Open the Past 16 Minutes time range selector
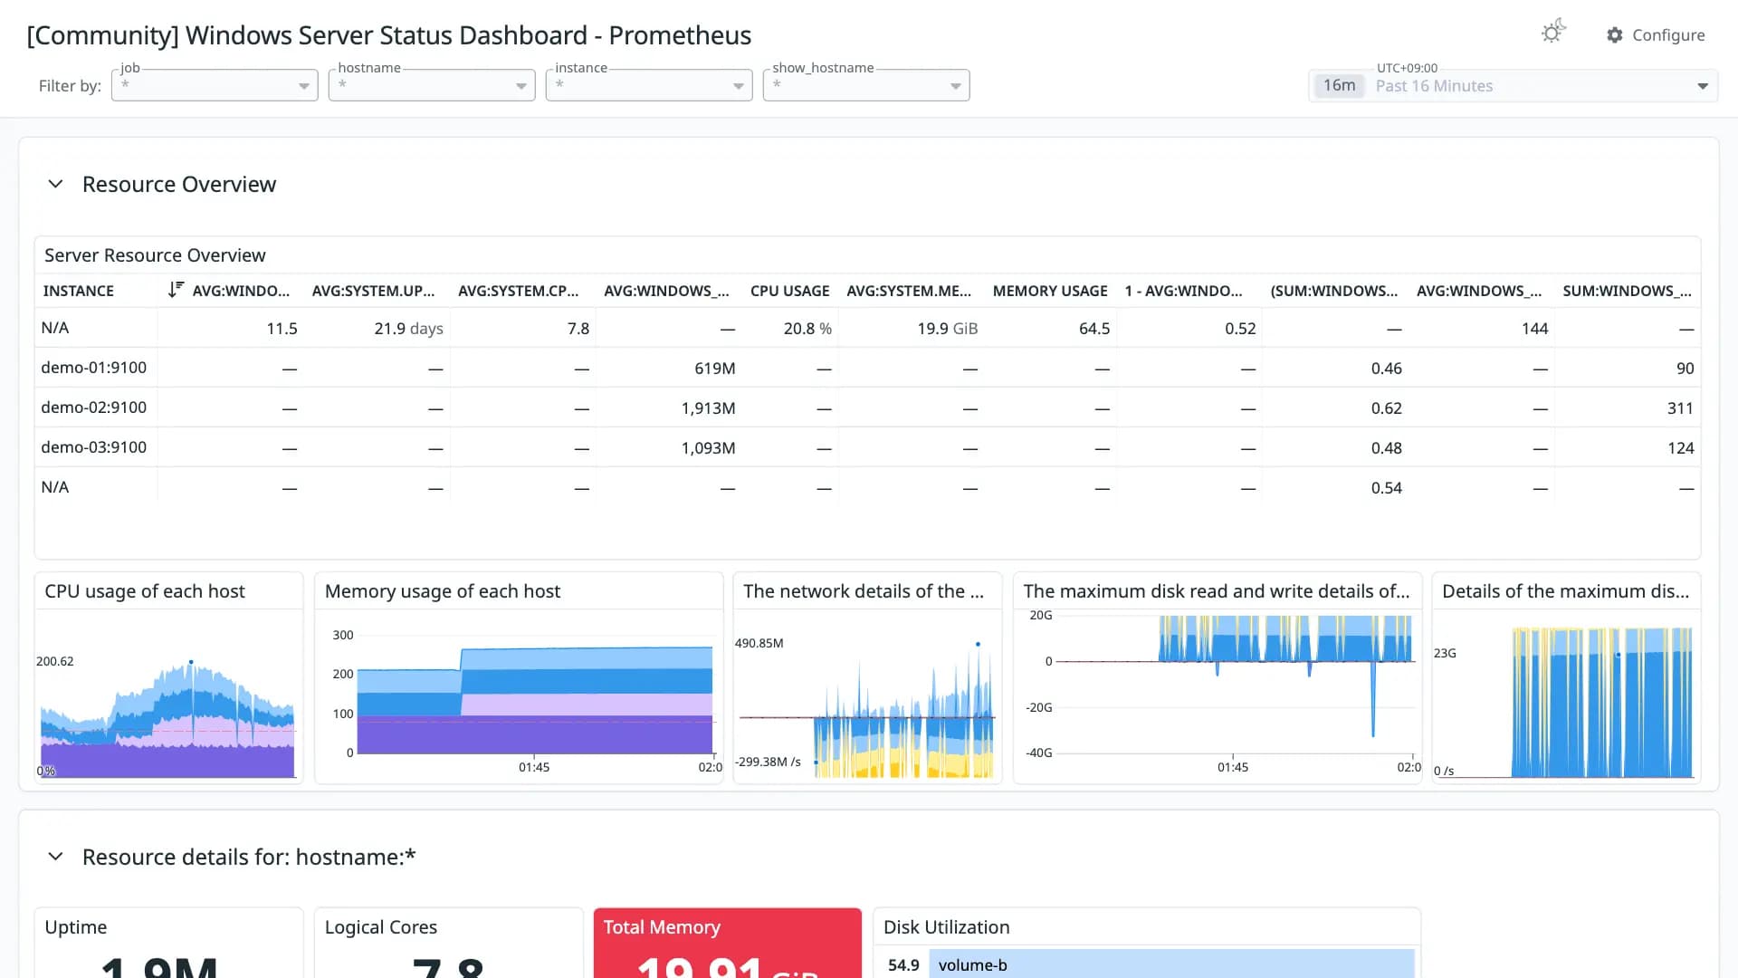Viewport: 1738px width, 978px height. coord(1513,86)
